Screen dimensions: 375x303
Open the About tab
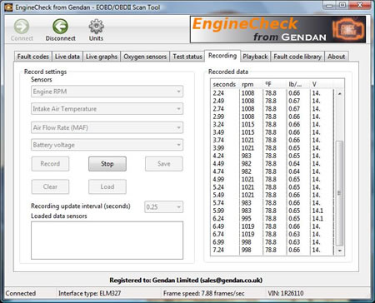click(x=336, y=57)
